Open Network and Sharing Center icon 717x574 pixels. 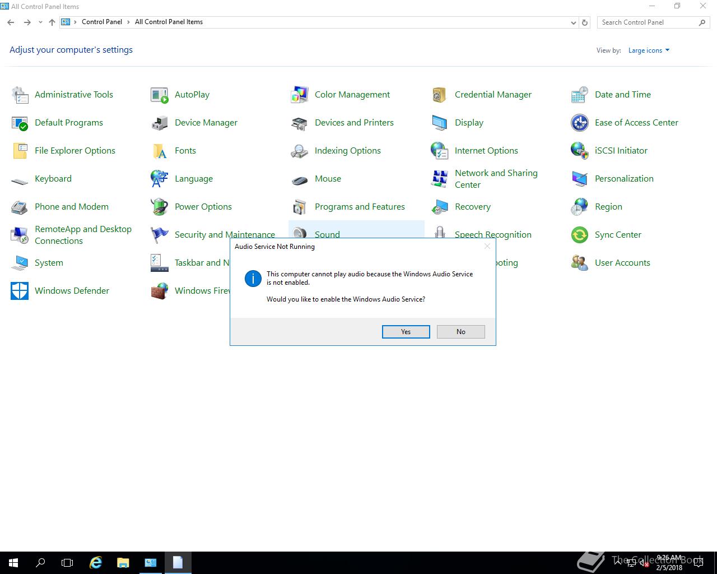click(440, 179)
